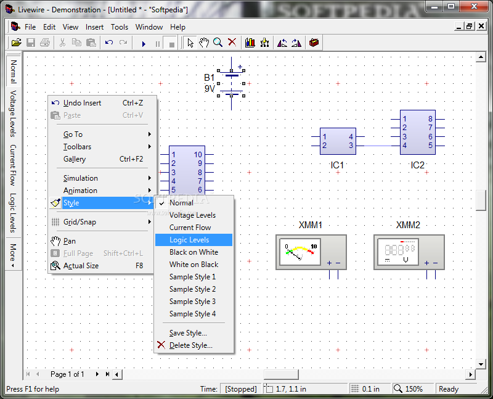This screenshot has width=493, height=399.
Task: Click the explorer figure toolbar icon
Action: [x=264, y=43]
